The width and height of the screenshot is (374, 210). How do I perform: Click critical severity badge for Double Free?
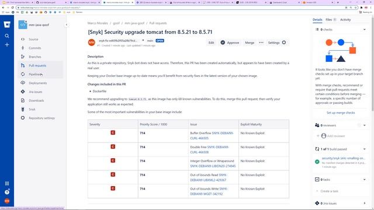point(113,146)
